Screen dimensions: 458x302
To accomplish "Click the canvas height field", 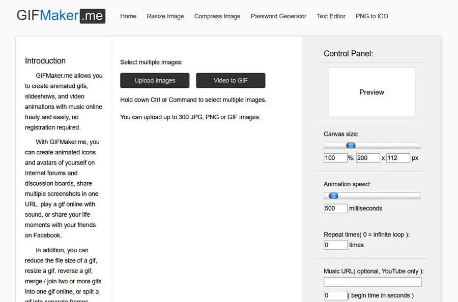I will tap(398, 158).
